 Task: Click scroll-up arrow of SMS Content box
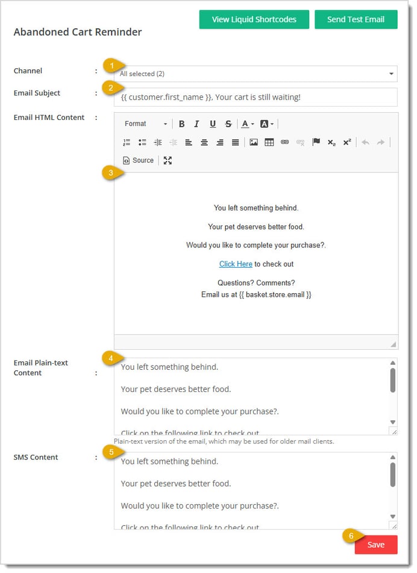[393, 457]
